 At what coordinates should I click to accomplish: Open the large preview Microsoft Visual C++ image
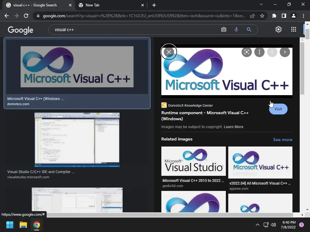(227, 71)
